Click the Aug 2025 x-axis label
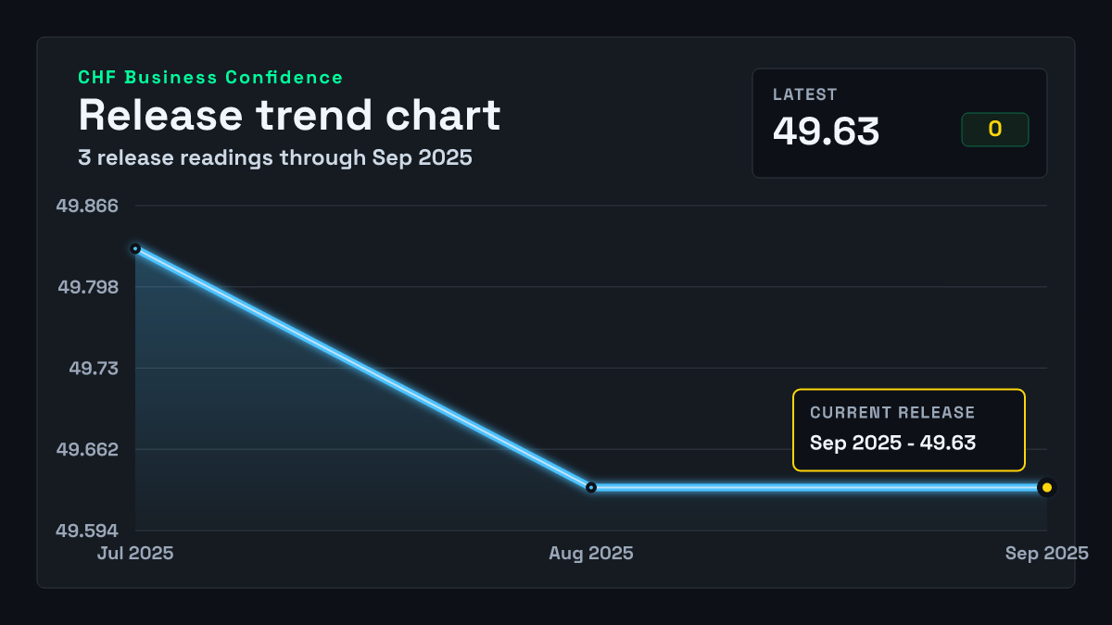The width and height of the screenshot is (1112, 625). [x=591, y=553]
